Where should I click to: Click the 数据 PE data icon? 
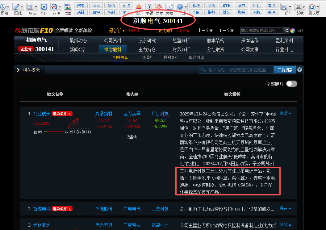coord(169,7)
